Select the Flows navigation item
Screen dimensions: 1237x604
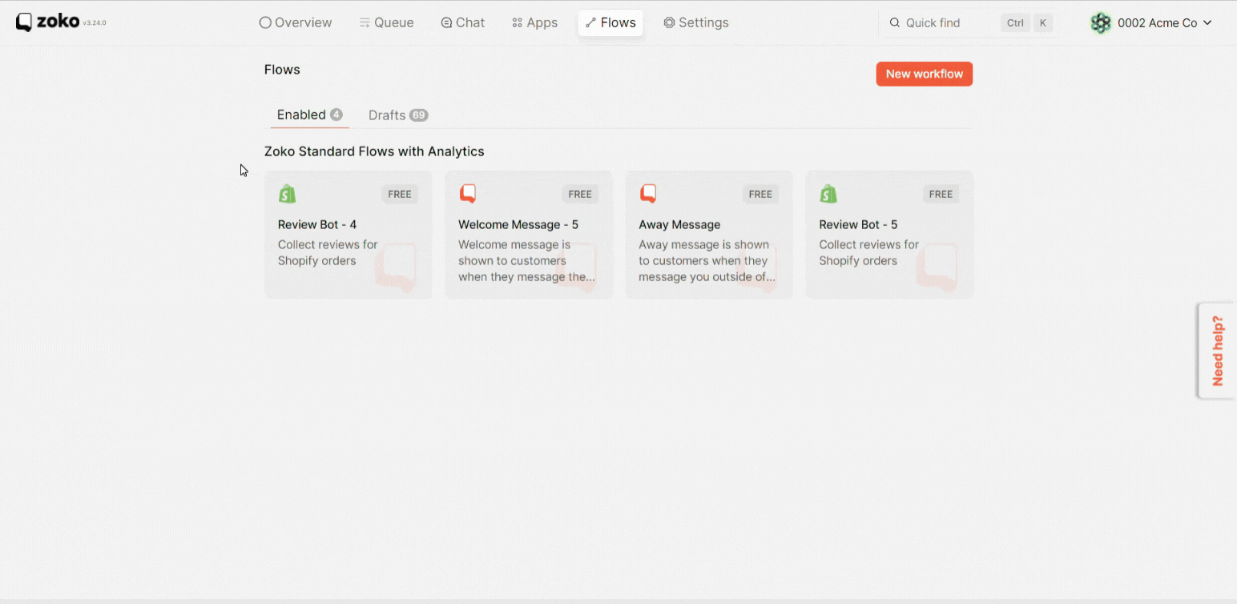[x=610, y=22]
